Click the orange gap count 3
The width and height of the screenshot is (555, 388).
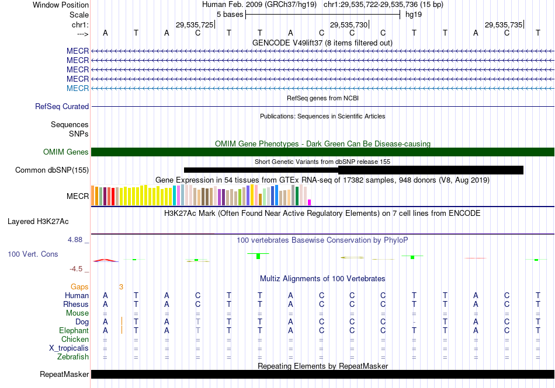click(121, 287)
